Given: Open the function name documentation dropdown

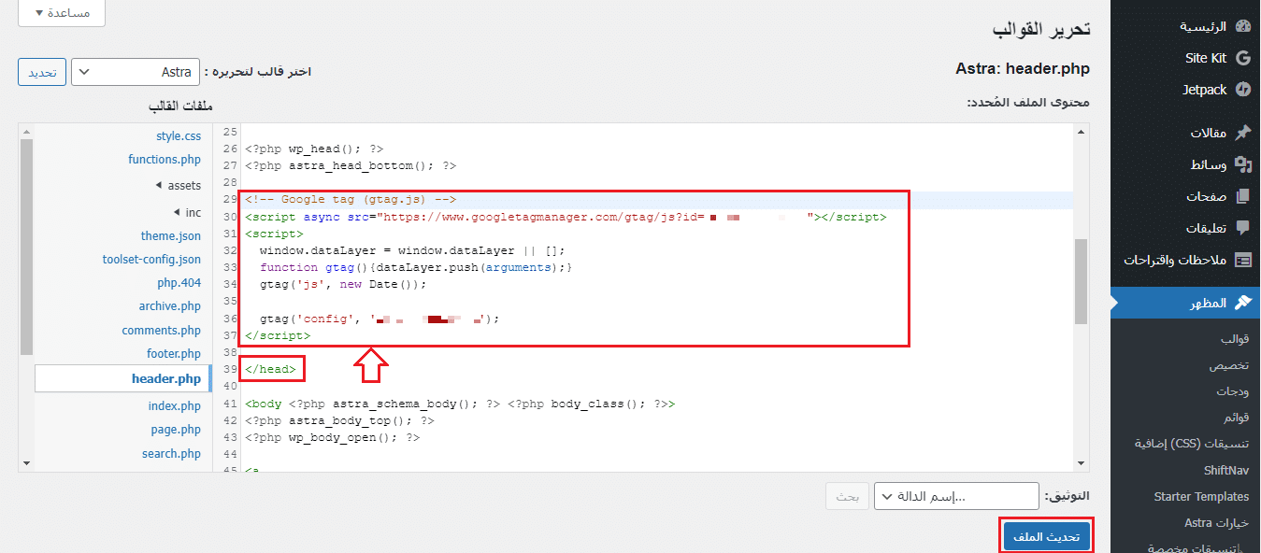Looking at the screenshot, I should (955, 496).
